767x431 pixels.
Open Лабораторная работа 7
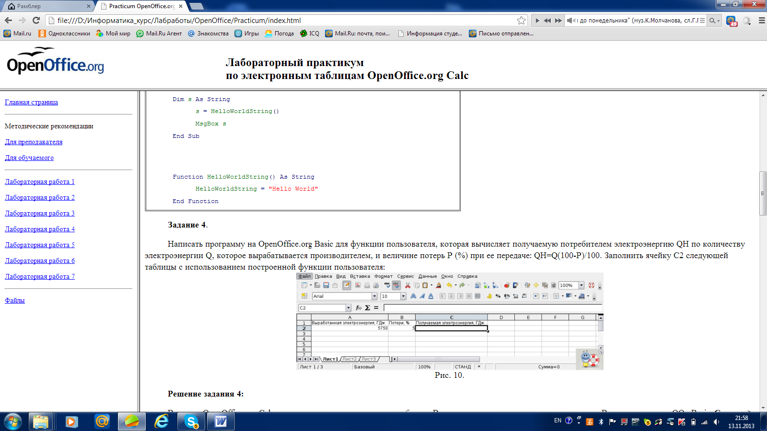pyautogui.click(x=40, y=276)
